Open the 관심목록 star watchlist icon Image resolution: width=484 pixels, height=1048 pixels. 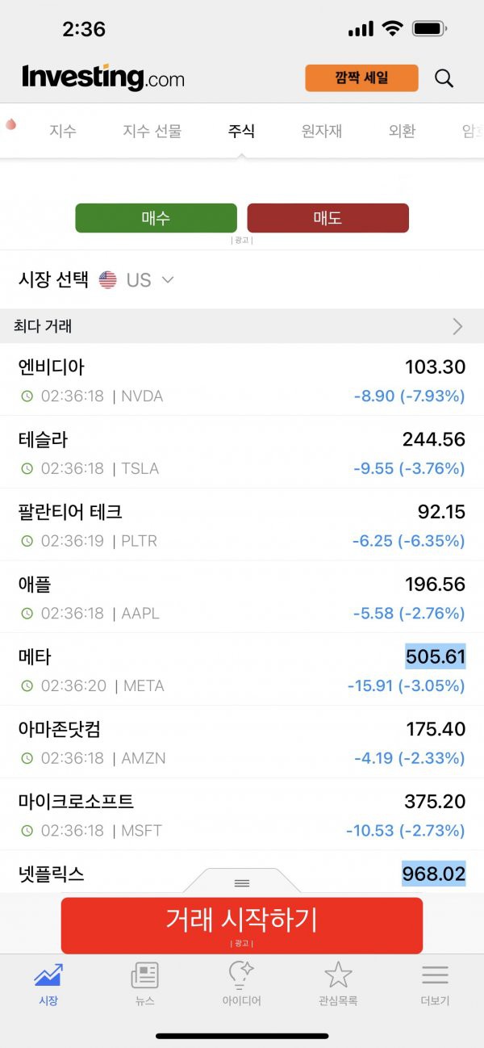pos(338,975)
